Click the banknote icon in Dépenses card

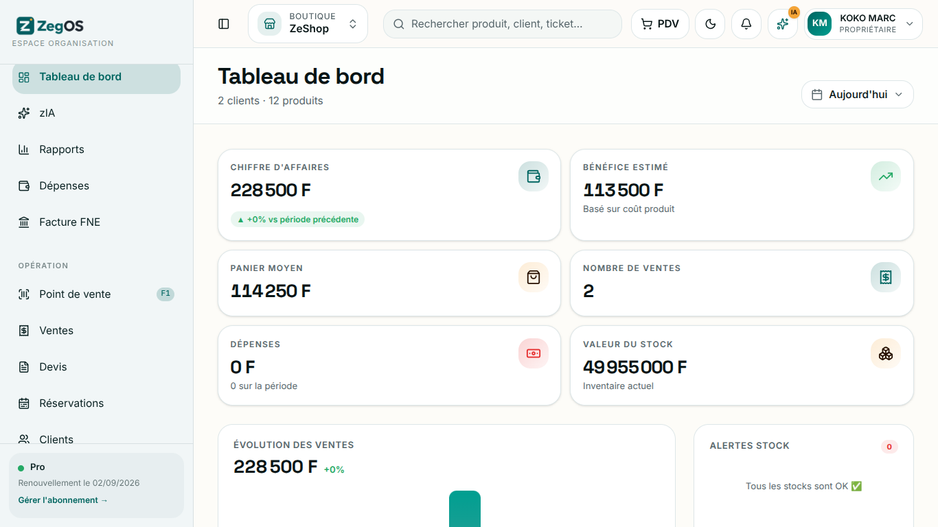click(x=534, y=353)
